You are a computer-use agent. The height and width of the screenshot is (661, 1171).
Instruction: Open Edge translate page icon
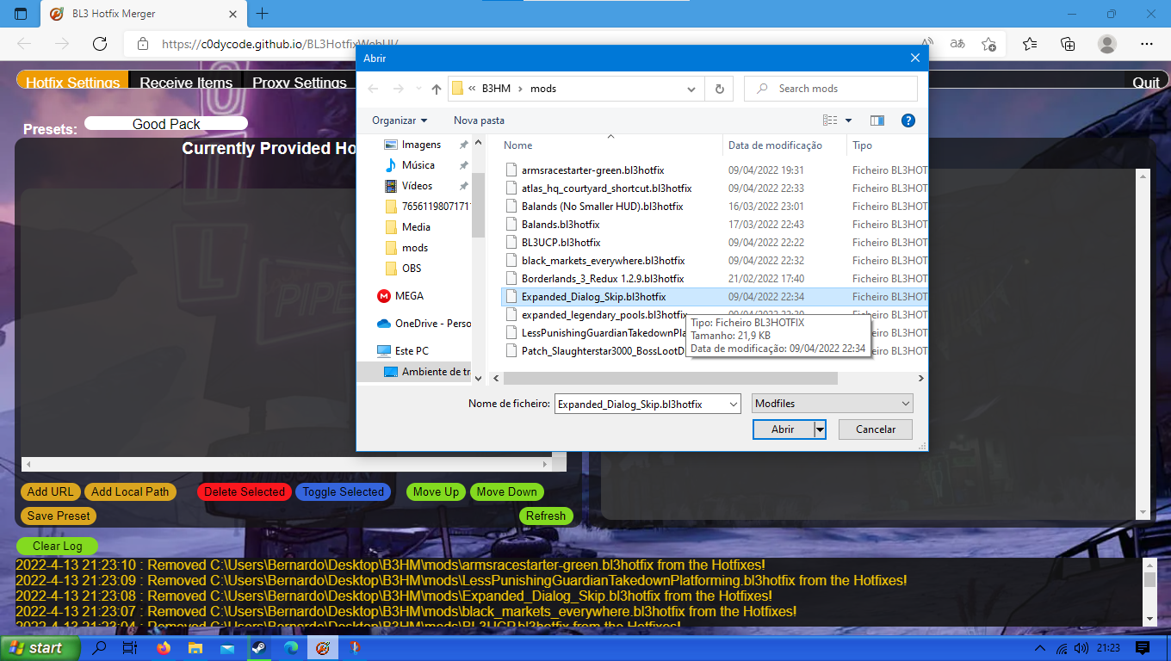click(x=957, y=44)
